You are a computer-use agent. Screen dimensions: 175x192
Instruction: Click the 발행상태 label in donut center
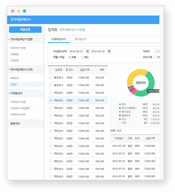tap(141, 83)
